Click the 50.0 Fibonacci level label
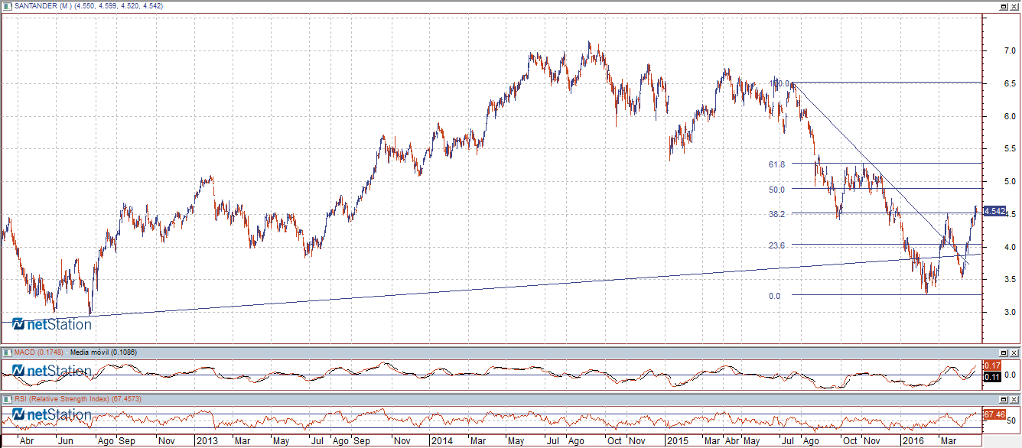Viewport: 1022px width, 448px height. 777,189
